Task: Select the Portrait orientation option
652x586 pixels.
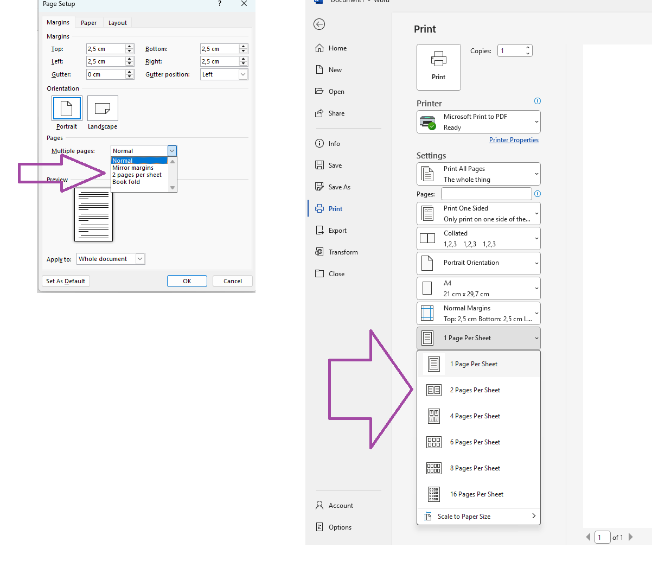Action: coord(67,109)
